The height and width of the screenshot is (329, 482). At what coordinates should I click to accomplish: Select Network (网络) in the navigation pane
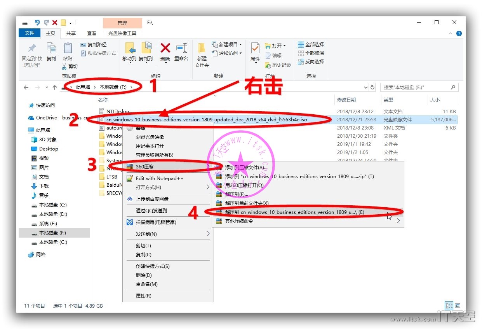coord(37,255)
